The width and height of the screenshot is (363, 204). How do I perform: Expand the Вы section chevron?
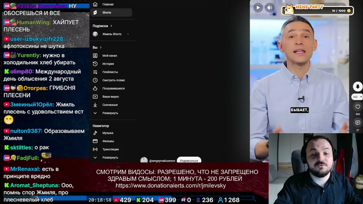click(100, 47)
